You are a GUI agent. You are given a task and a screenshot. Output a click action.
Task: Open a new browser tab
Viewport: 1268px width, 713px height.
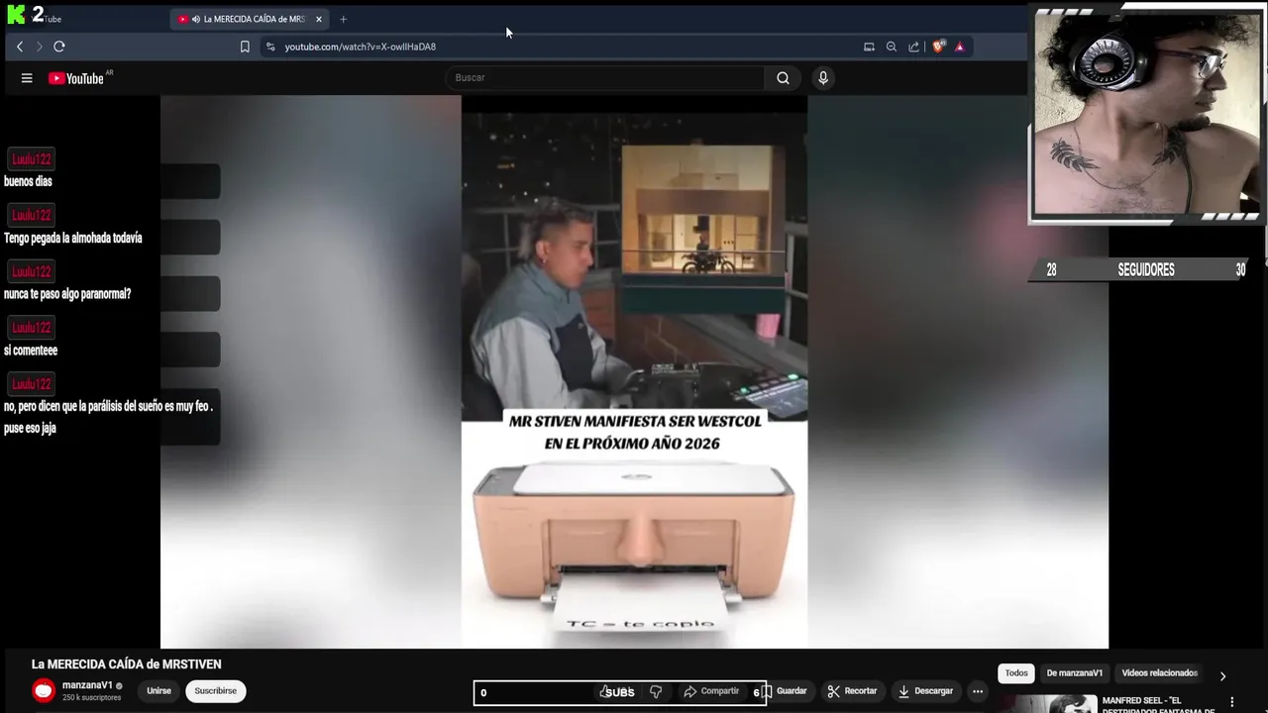tap(343, 19)
